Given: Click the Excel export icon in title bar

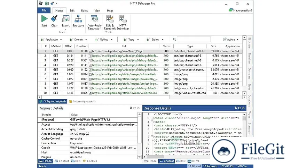Looking at the screenshot, I should 47,3.
